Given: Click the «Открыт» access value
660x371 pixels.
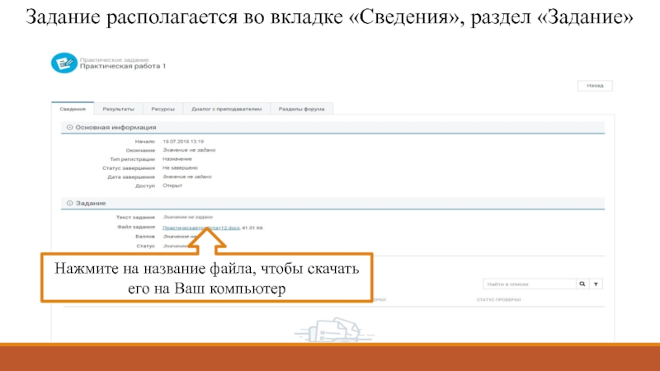Looking at the screenshot, I should pos(172,185).
